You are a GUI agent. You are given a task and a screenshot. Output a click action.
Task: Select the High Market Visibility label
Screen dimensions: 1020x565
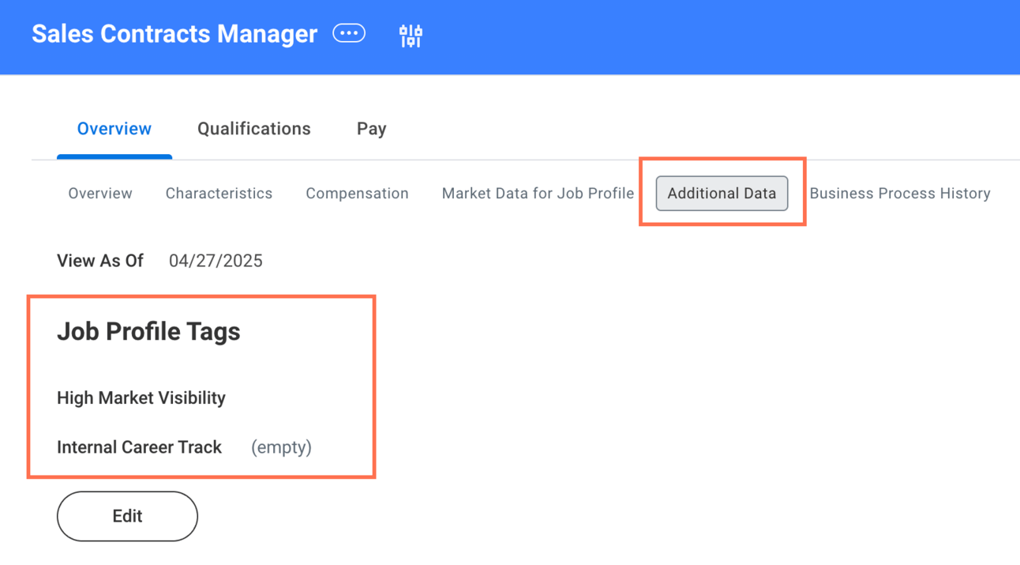tap(141, 397)
